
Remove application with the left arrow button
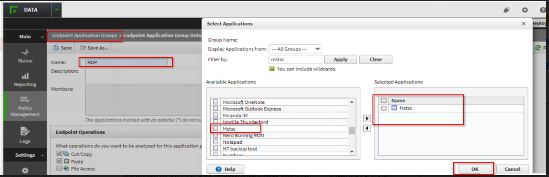(367, 128)
